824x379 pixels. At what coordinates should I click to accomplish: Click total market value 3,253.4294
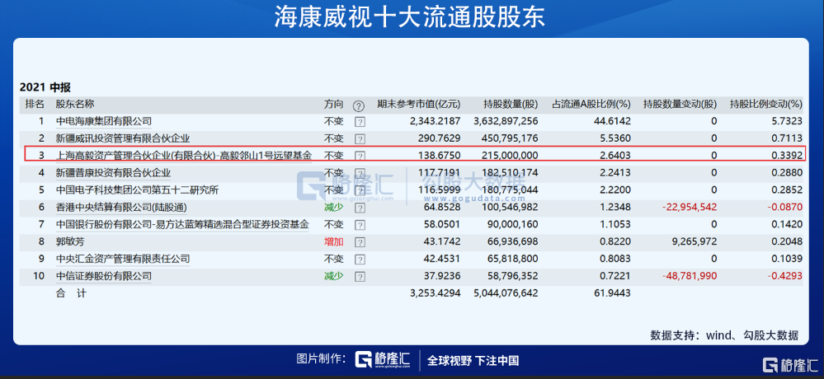[436, 293]
